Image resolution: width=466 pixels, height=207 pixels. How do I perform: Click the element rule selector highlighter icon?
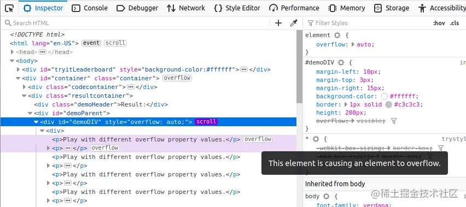(x=337, y=36)
